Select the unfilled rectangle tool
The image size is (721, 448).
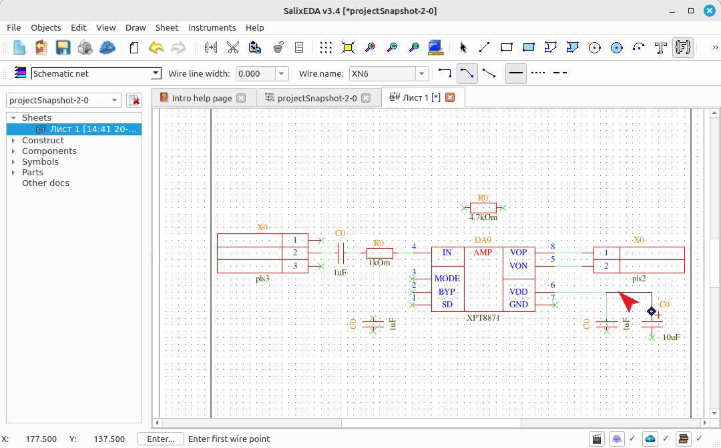tap(506, 47)
